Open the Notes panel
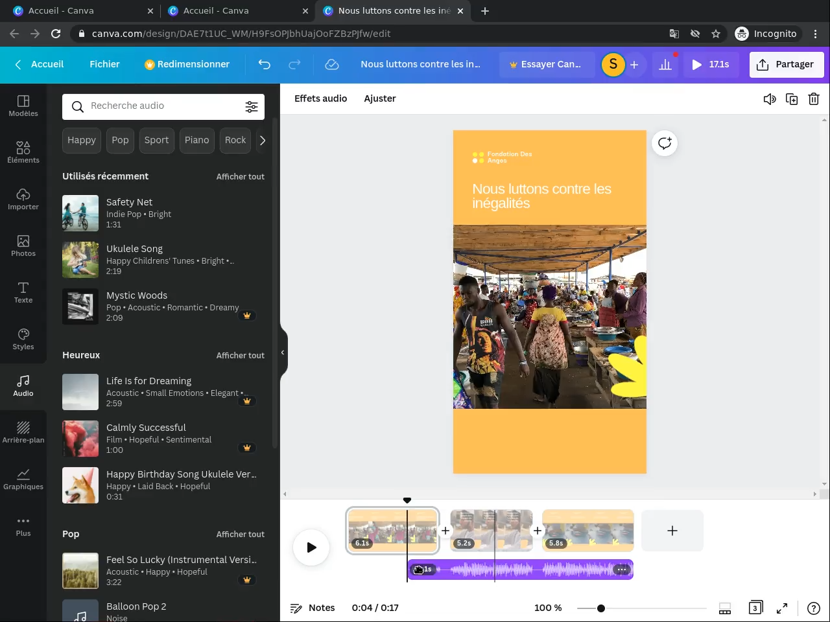 point(313,608)
